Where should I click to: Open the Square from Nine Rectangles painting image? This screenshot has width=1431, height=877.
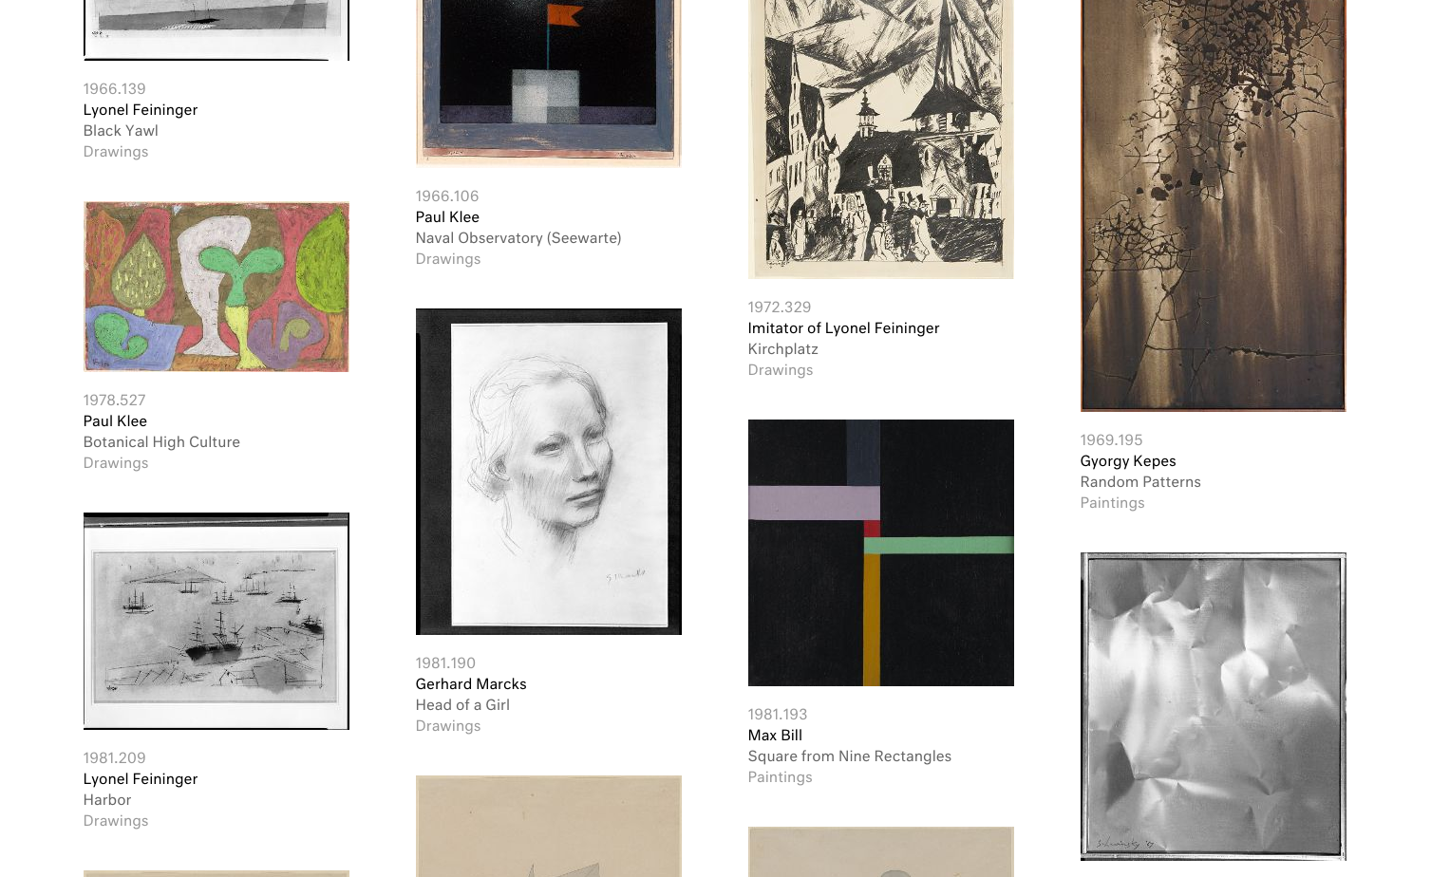880,552
